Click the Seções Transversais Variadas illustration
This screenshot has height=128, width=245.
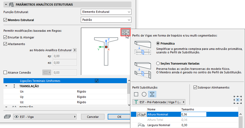[143, 70]
